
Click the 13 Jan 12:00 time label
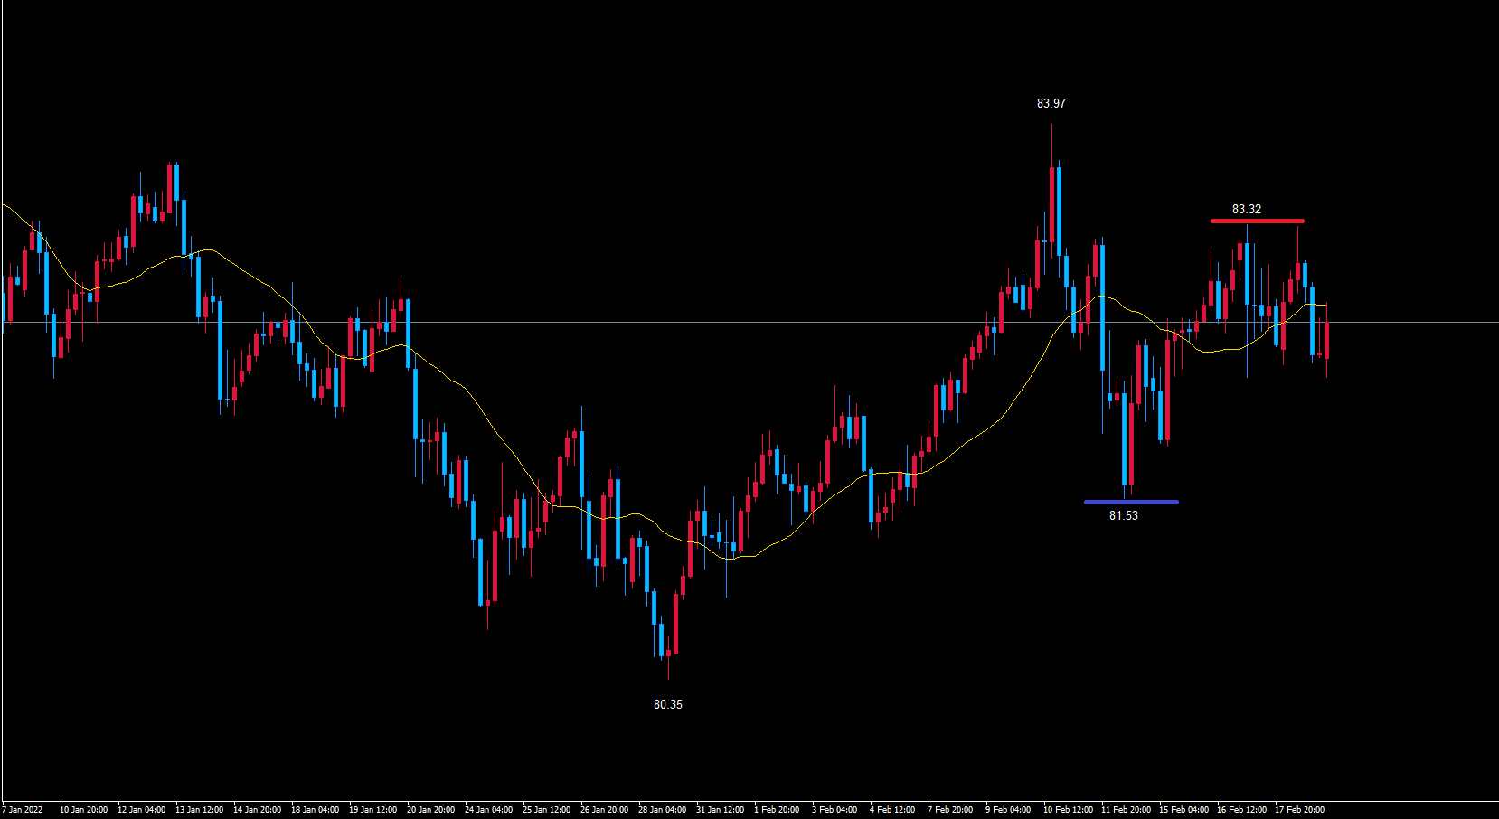(199, 810)
